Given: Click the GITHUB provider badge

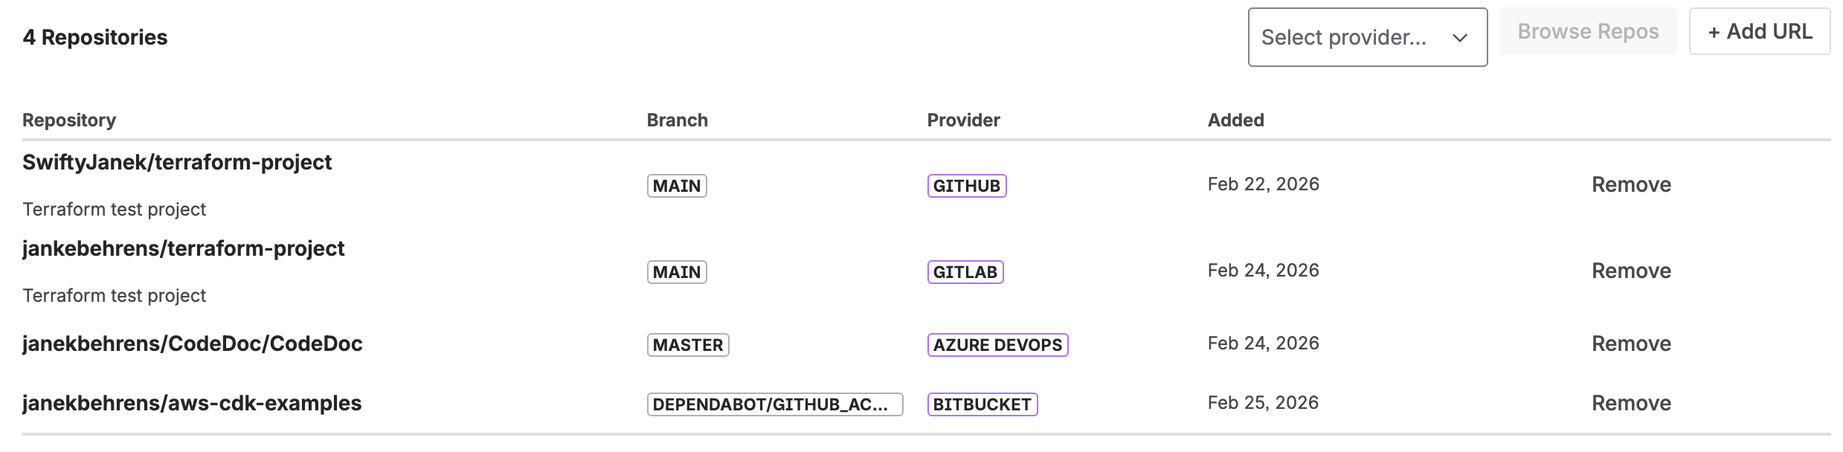Looking at the screenshot, I should tap(967, 186).
